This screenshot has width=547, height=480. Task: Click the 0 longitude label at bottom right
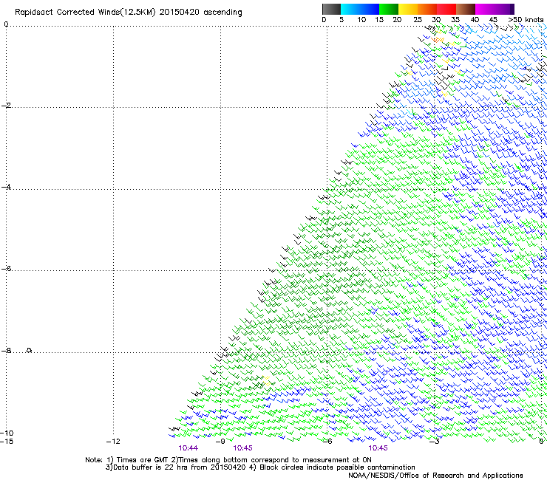point(541,442)
